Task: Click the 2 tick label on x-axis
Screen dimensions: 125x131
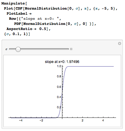Action: (x=82, y=121)
